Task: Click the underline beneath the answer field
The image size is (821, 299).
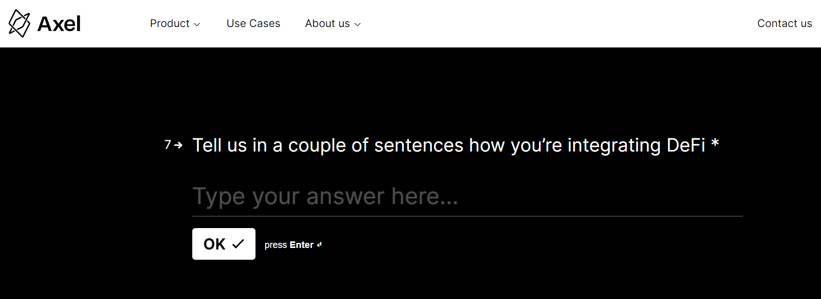Action: [467, 216]
